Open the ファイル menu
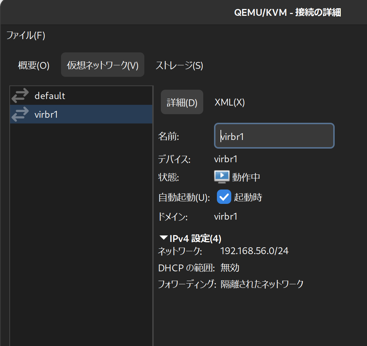 [x=25, y=36]
